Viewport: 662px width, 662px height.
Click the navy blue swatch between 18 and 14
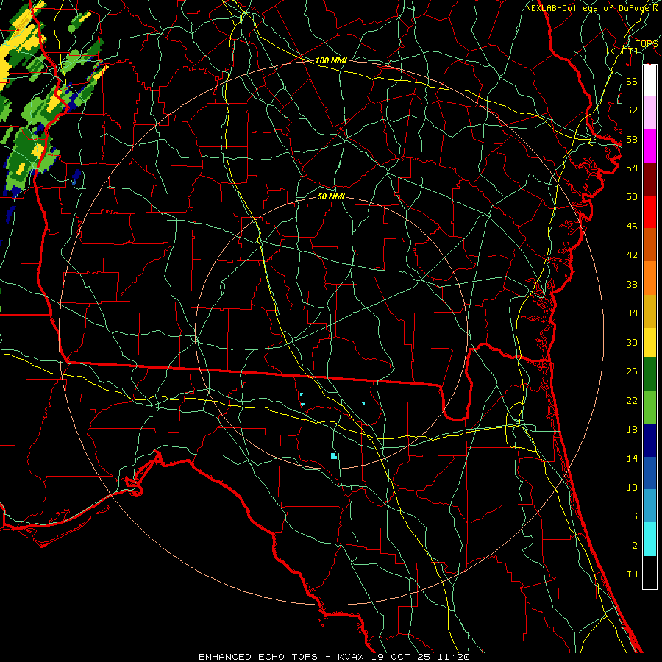(x=649, y=441)
